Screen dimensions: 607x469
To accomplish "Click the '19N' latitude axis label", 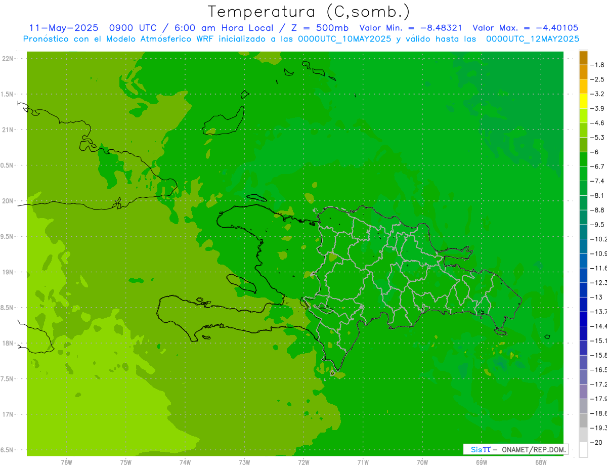I will pyautogui.click(x=8, y=272).
